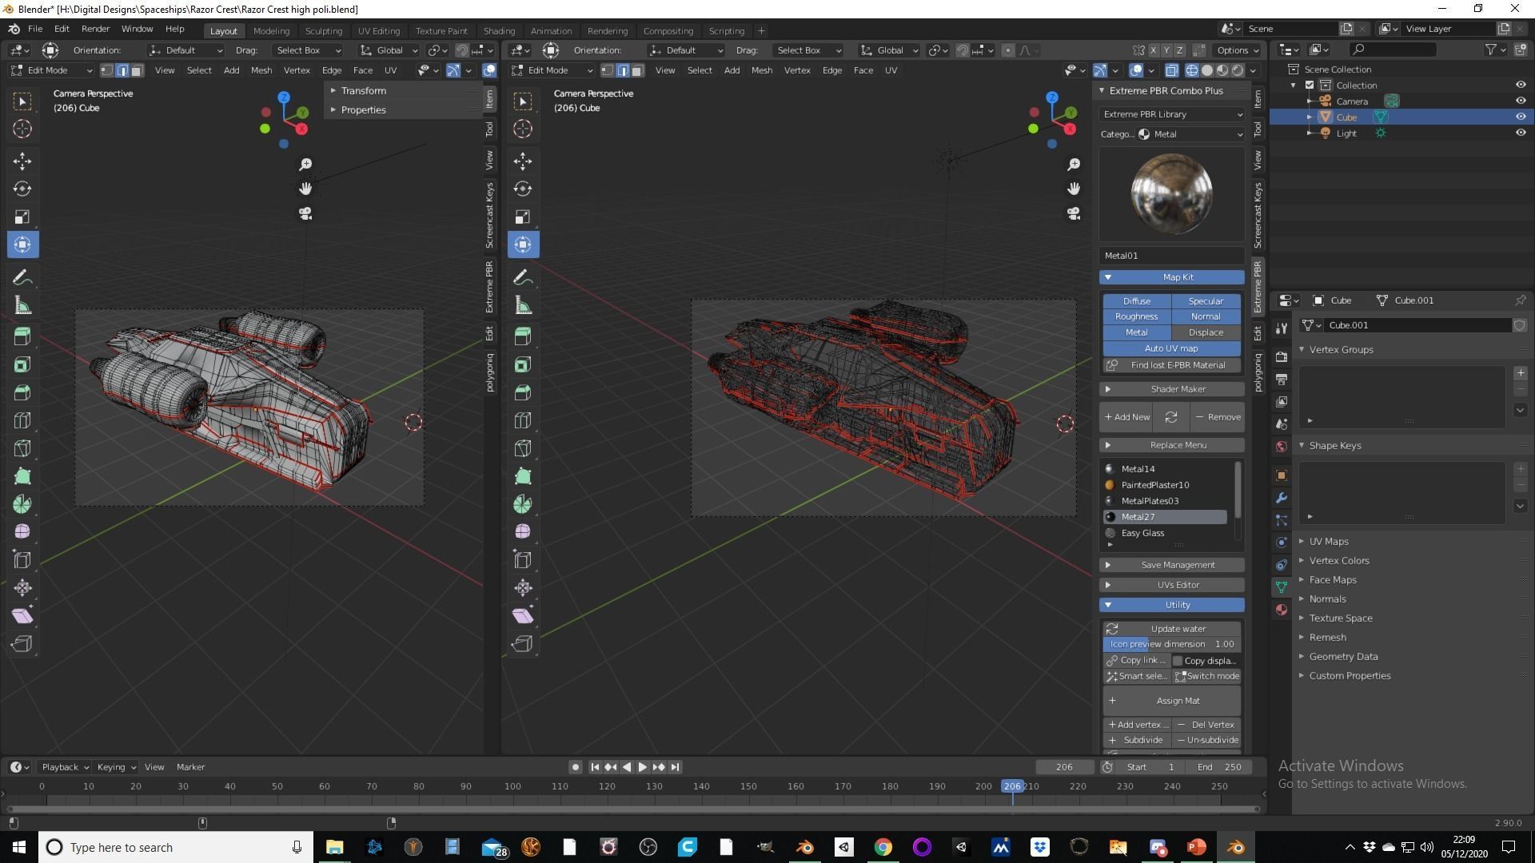Hide the Light object in outliner

[x=1521, y=133]
